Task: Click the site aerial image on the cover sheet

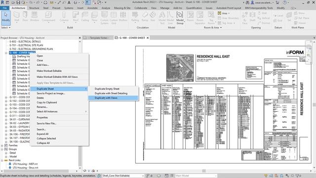Action: coord(180,68)
